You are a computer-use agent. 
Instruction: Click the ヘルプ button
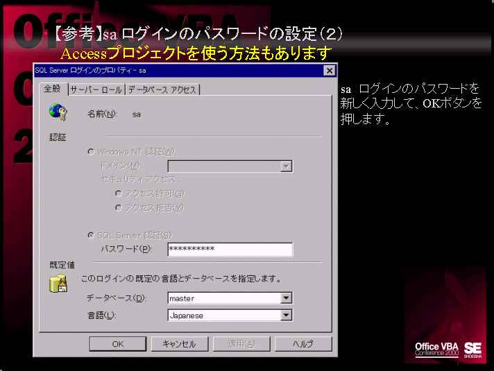[303, 344]
